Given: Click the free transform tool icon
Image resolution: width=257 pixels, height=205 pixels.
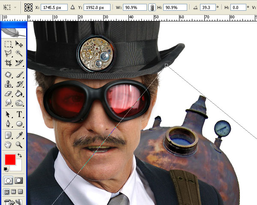Looking at the screenshot, I should (x=7, y=7).
